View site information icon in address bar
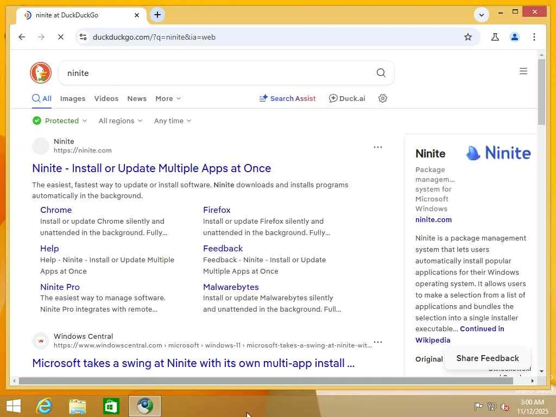556x417 pixels. point(83,37)
